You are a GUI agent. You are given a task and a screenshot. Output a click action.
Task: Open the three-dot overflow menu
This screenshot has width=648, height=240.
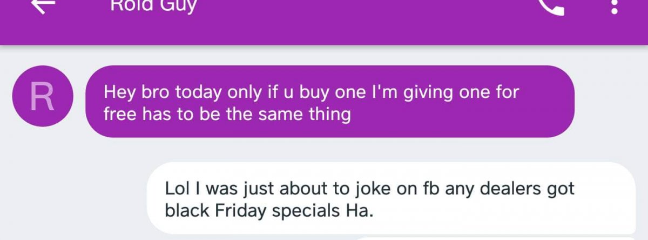613,6
